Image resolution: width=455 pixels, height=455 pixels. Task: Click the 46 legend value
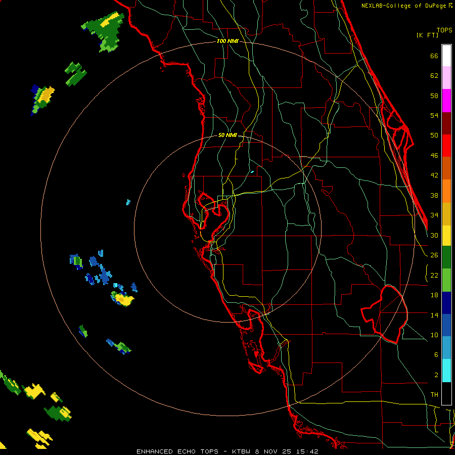point(434,156)
